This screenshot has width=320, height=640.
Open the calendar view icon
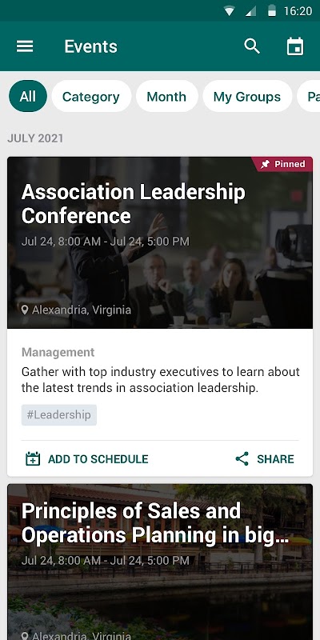[x=295, y=46]
